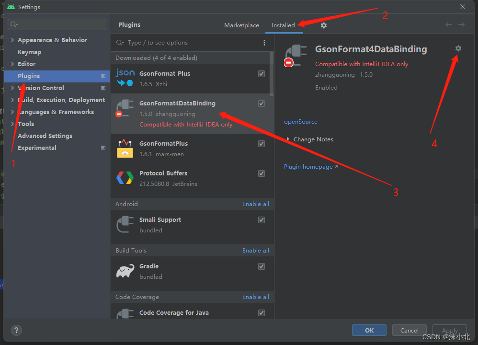Image resolution: width=478 pixels, height=345 pixels.
Task: Expand the Version Control chevron
Action: pyautogui.click(x=12, y=88)
